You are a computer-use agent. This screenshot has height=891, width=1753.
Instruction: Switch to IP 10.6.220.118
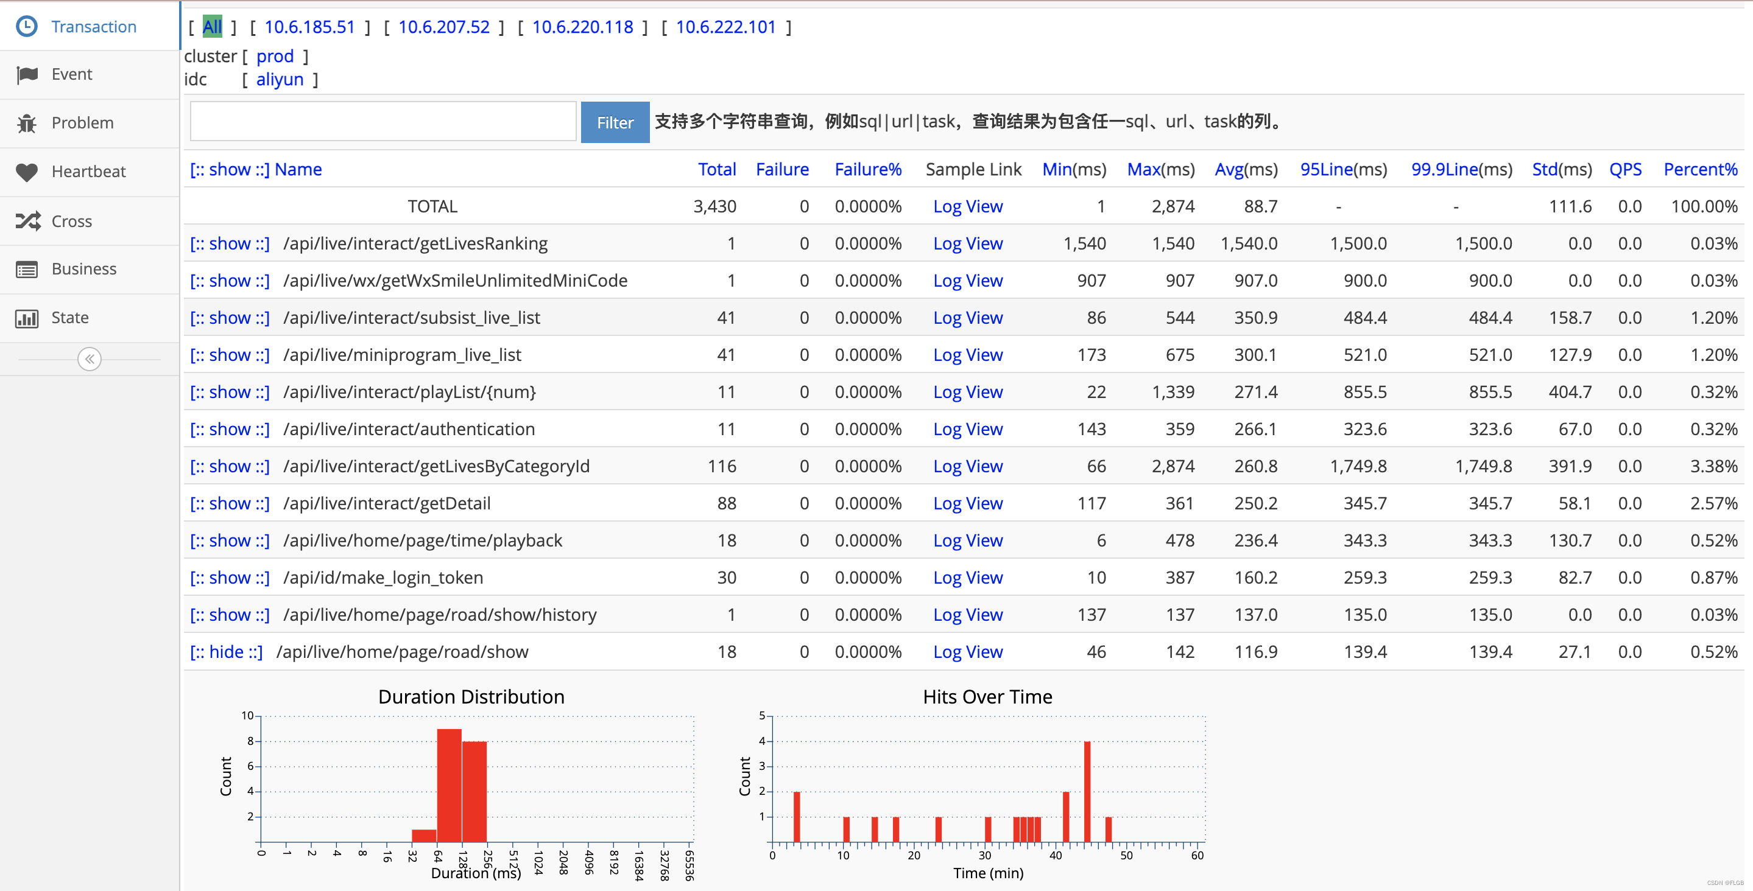[582, 27]
